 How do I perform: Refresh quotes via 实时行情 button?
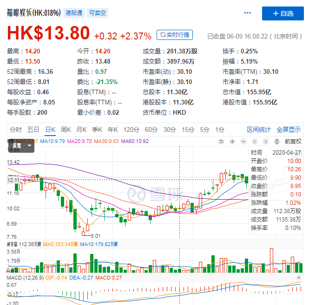175,35
